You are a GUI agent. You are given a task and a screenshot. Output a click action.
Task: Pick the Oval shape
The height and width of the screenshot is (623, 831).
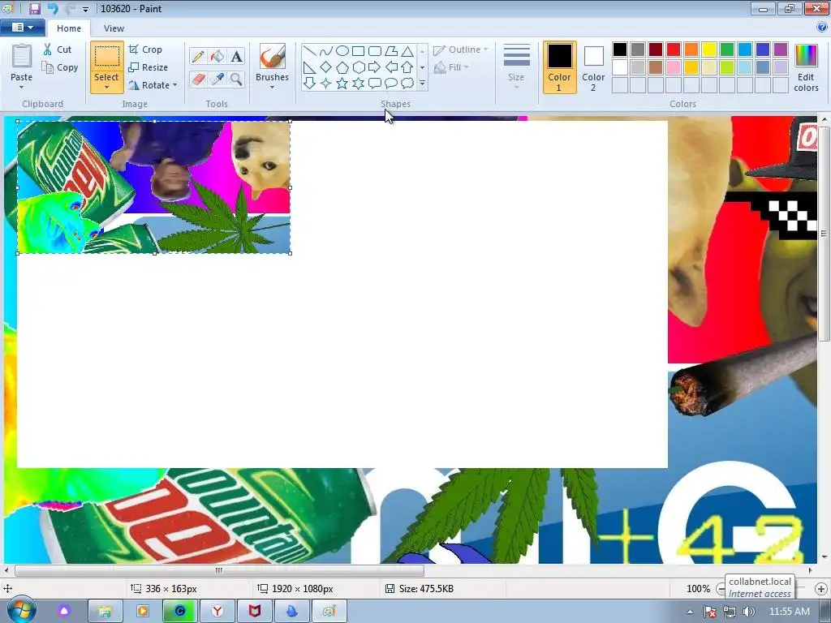click(x=342, y=51)
